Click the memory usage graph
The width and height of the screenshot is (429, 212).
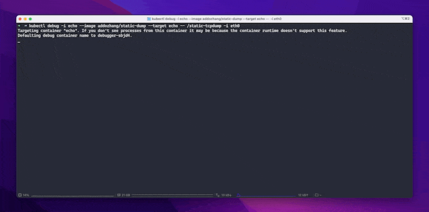pos(172,195)
